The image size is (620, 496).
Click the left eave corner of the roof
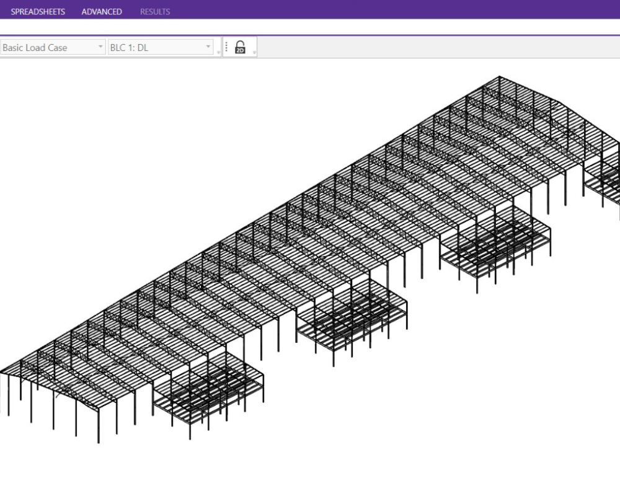click(4, 373)
